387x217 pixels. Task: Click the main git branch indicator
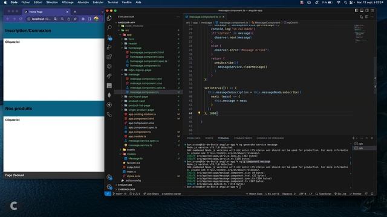pyautogui.click(x=119, y=194)
